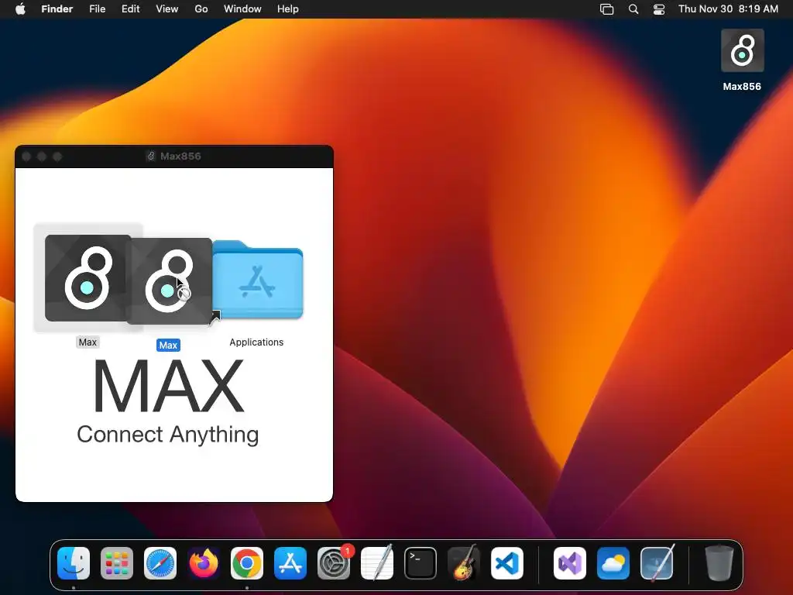Open the Apple menu
Viewport: 793px width, 595px height.
tap(20, 9)
